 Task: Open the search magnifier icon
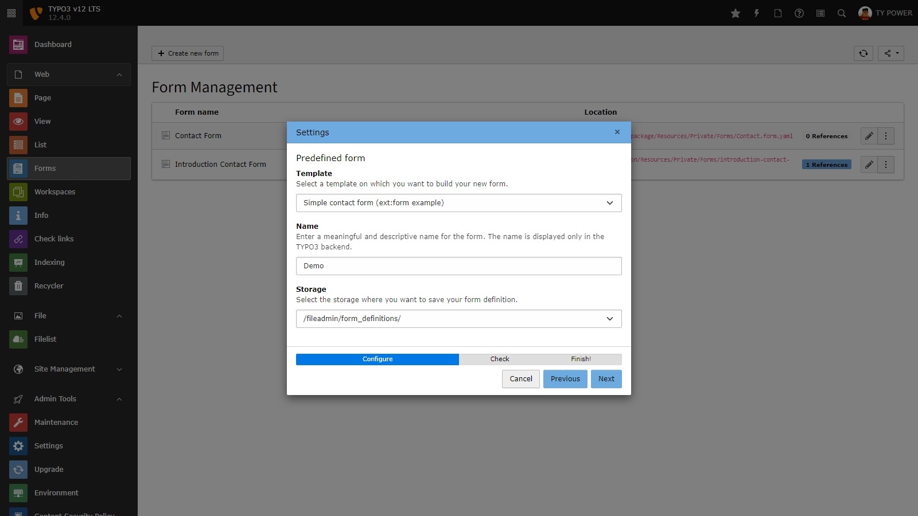tap(842, 13)
